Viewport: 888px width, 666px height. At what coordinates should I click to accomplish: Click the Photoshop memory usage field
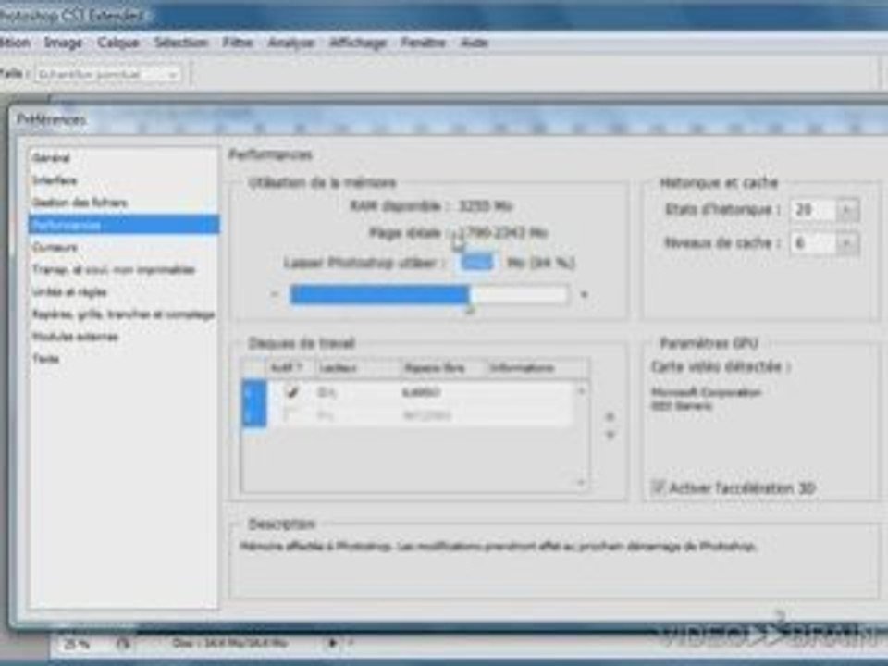(477, 262)
